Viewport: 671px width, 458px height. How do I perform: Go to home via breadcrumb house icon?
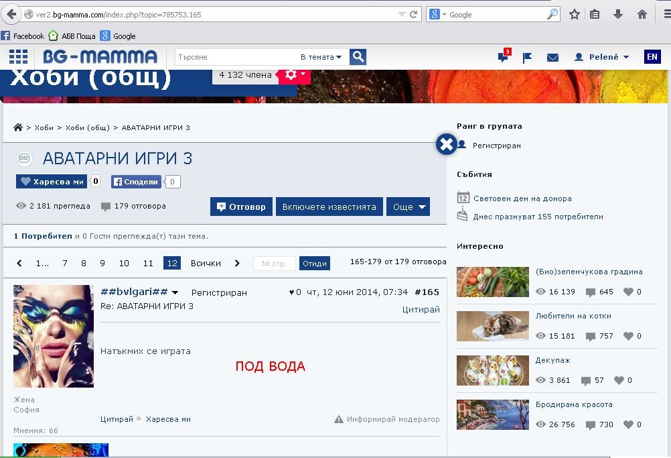click(x=18, y=127)
